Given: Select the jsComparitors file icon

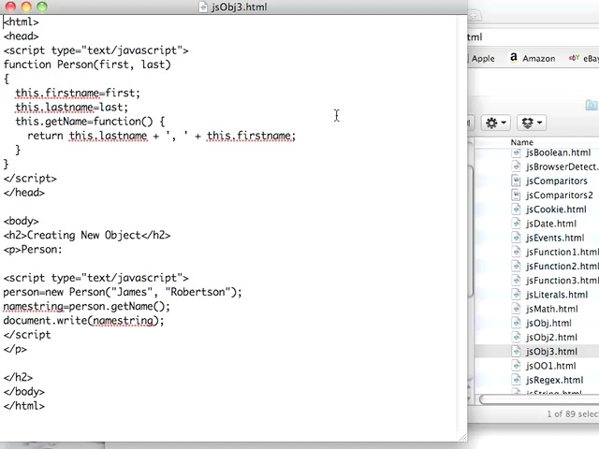Looking at the screenshot, I should (x=516, y=181).
